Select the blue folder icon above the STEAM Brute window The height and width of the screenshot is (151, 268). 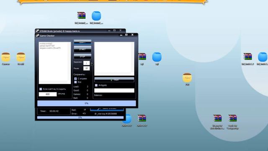(x=96, y=16)
